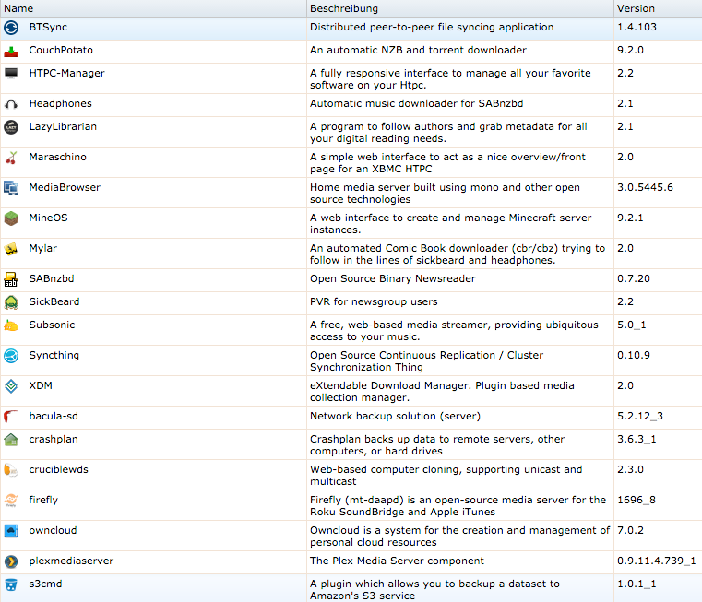This screenshot has width=702, height=602.
Task: Click the crashplan house icon
Action: pos(11,440)
